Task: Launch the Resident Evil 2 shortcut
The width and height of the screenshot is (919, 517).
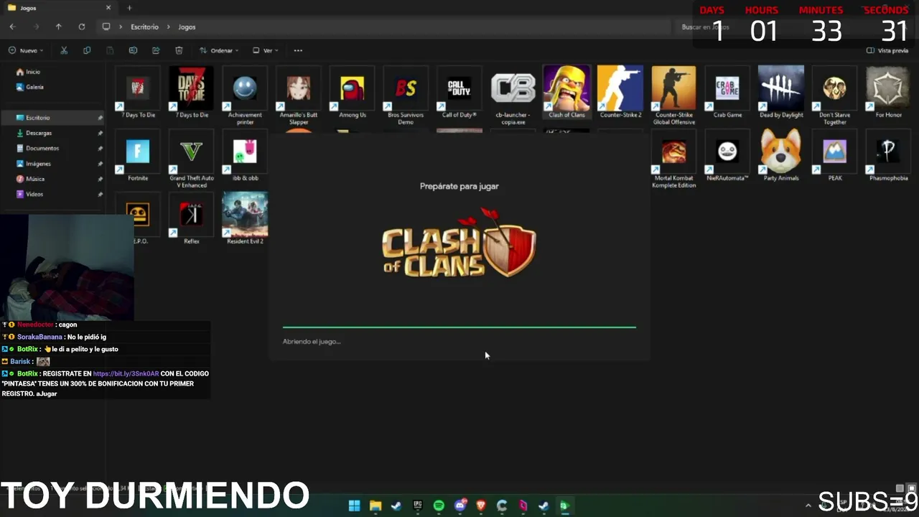Action: [245, 220]
